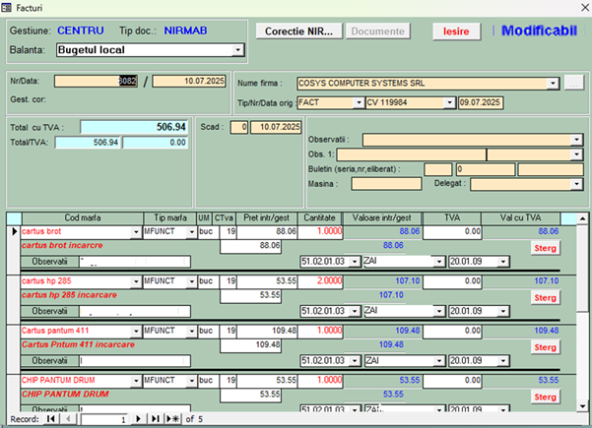Click the Facturi window title icon
Image resolution: width=592 pixels, height=428 pixels.
click(8, 7)
